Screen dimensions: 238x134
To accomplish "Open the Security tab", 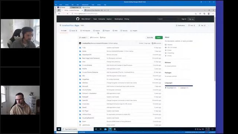I will [x=124, y=31].
